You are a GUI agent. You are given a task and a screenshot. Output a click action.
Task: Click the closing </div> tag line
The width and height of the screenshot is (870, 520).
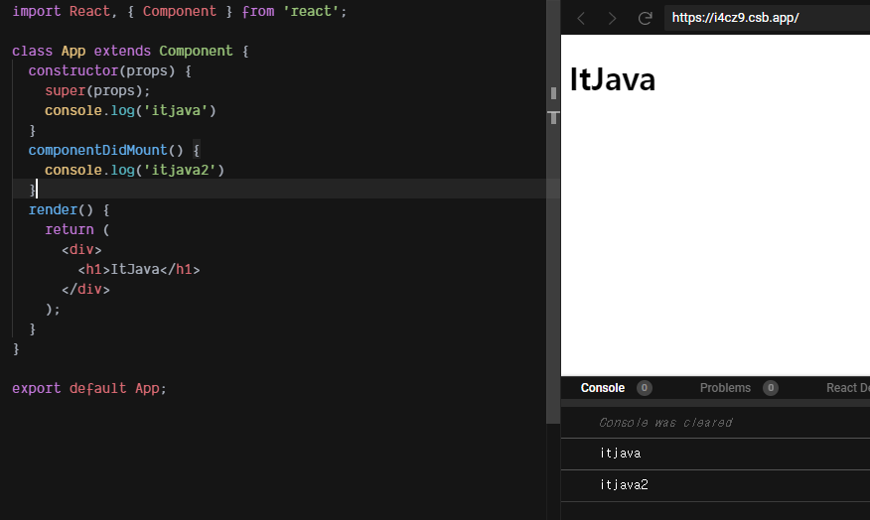(85, 290)
